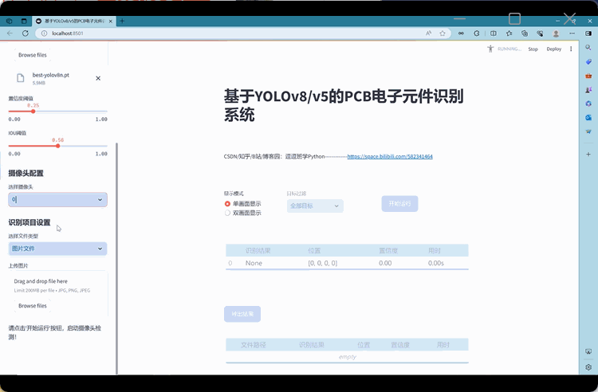Open the sidebar games chess icon
The height and width of the screenshot is (392, 598).
point(588,89)
